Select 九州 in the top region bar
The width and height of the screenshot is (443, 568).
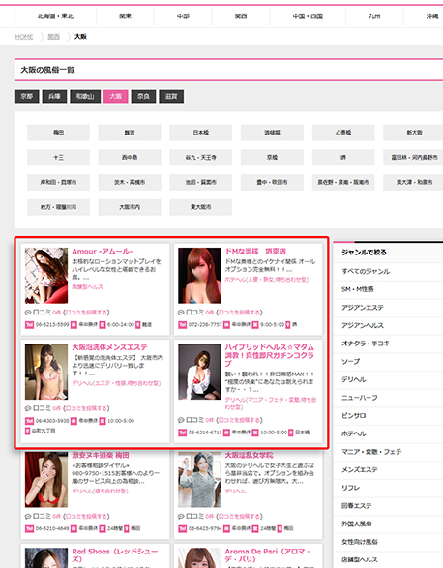(374, 16)
